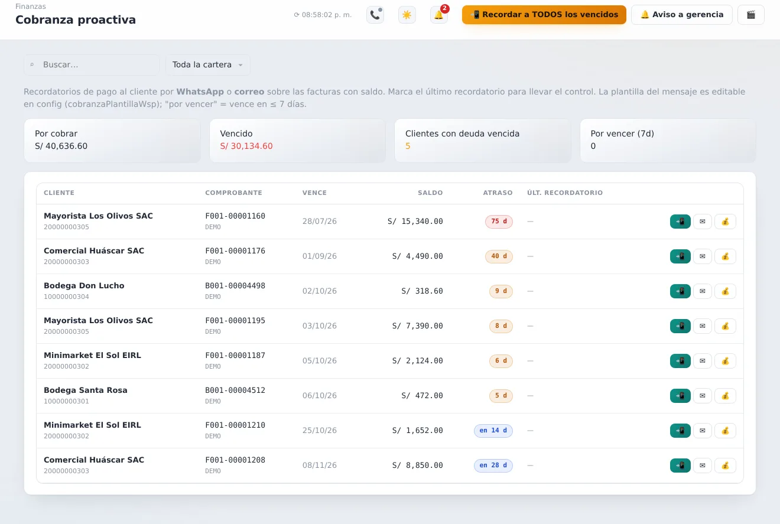780x524 pixels.
Task: Send WhatsApp reminder to Bodega Don Lucho
Action: pos(680,291)
